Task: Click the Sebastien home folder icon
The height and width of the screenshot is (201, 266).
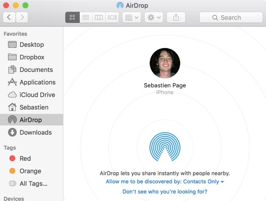Action: point(12,107)
